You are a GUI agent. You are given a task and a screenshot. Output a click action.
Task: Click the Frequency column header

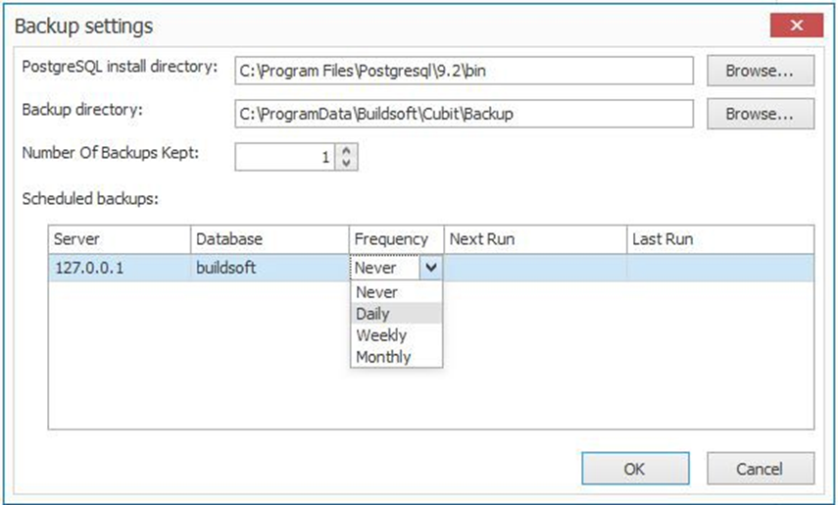coord(397,239)
